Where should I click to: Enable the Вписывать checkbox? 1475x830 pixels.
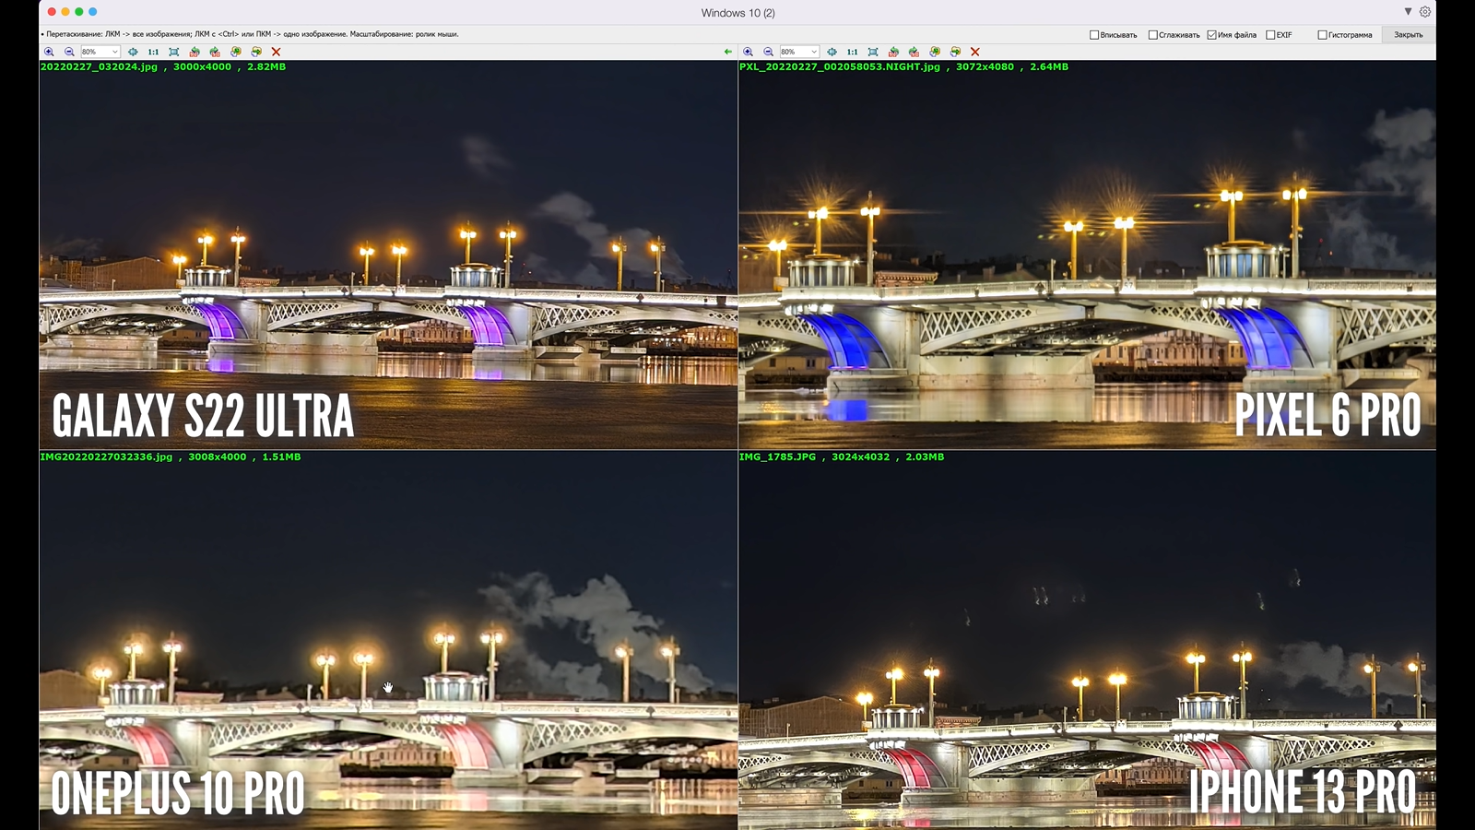click(1094, 35)
